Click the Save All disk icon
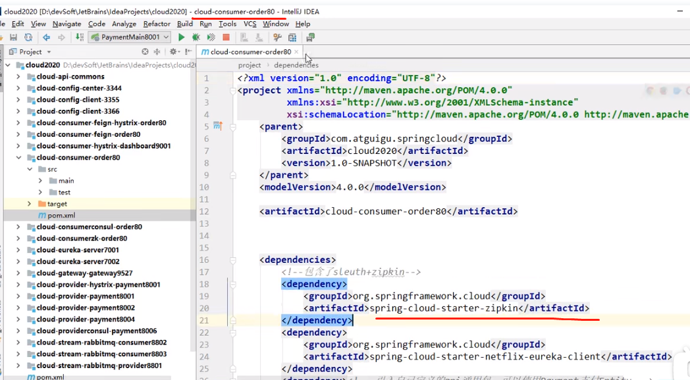Image resolution: width=690 pixels, height=380 pixels. [13, 37]
